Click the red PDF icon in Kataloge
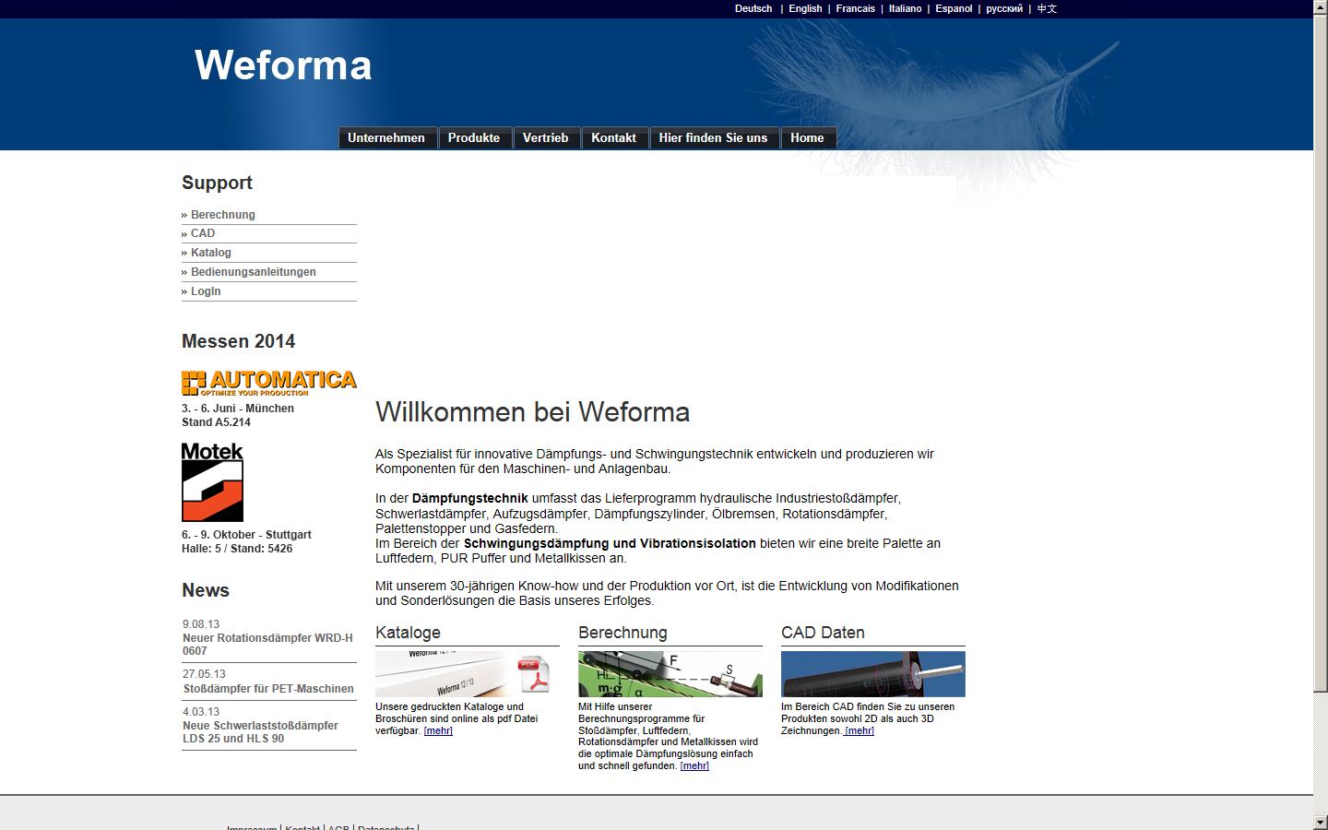This screenshot has width=1328, height=830. tap(533, 674)
